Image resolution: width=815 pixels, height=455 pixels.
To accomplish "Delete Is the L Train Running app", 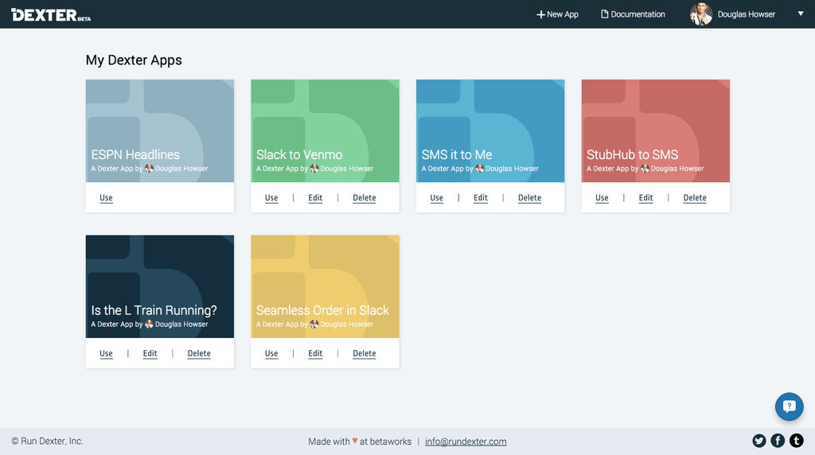I will click(199, 354).
